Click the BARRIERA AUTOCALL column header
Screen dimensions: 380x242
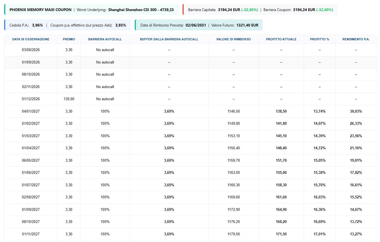point(105,39)
